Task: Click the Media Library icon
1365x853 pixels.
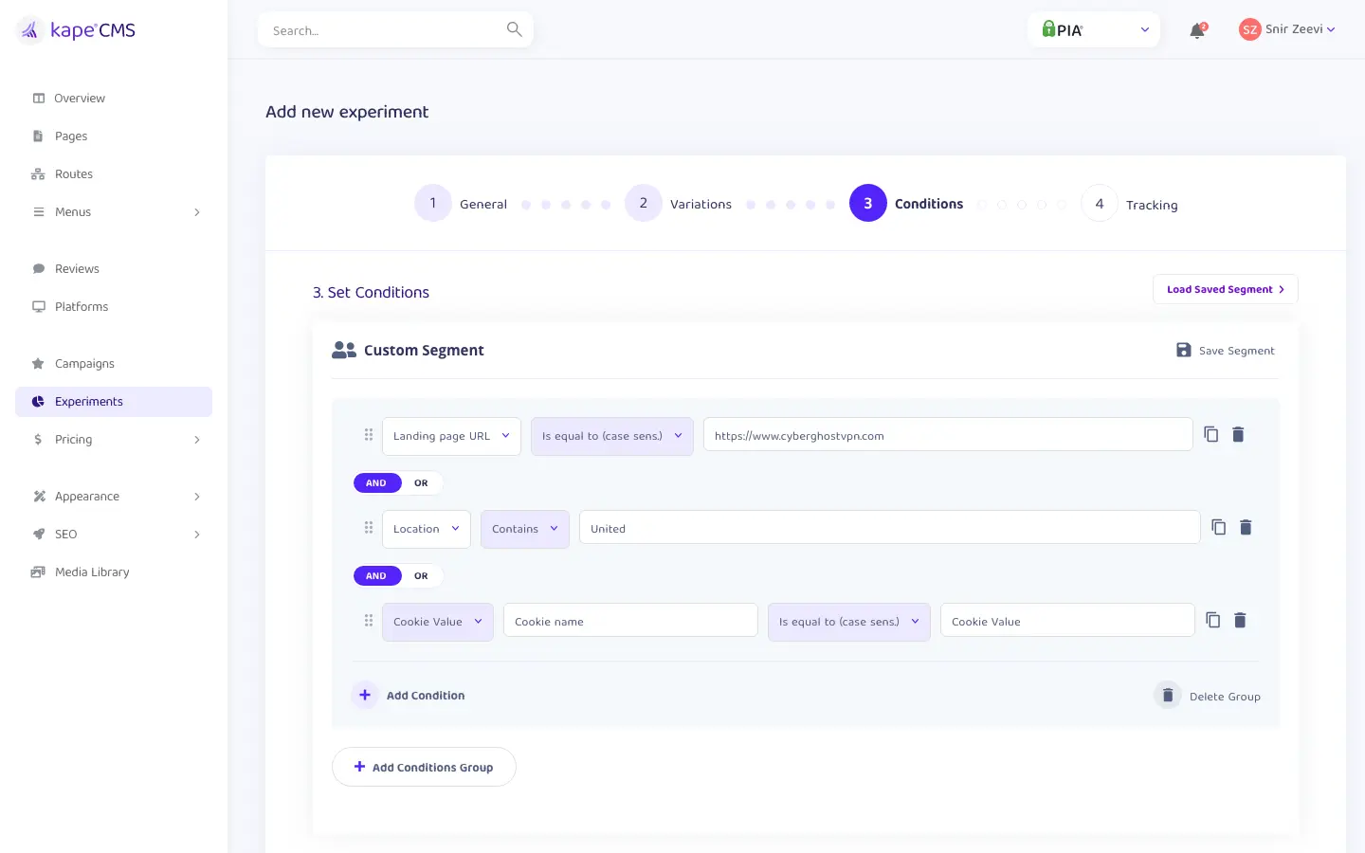Action: point(38,572)
